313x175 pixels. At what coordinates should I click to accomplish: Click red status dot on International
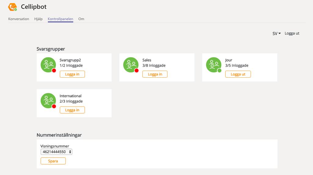54,107
